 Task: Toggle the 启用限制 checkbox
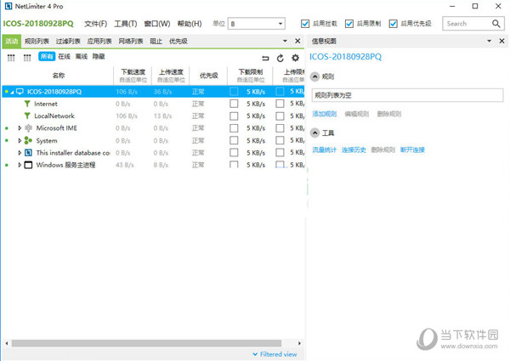pos(349,24)
